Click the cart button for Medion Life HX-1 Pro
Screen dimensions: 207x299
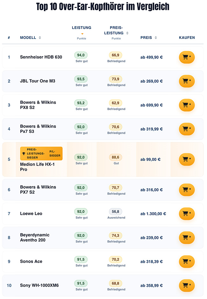[x=187, y=160]
